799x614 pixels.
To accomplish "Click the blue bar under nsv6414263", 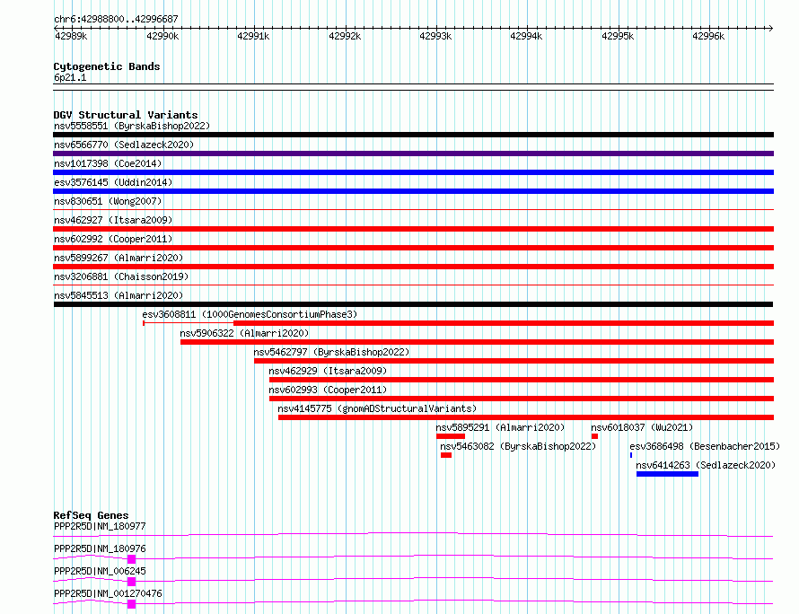I will click(668, 474).
